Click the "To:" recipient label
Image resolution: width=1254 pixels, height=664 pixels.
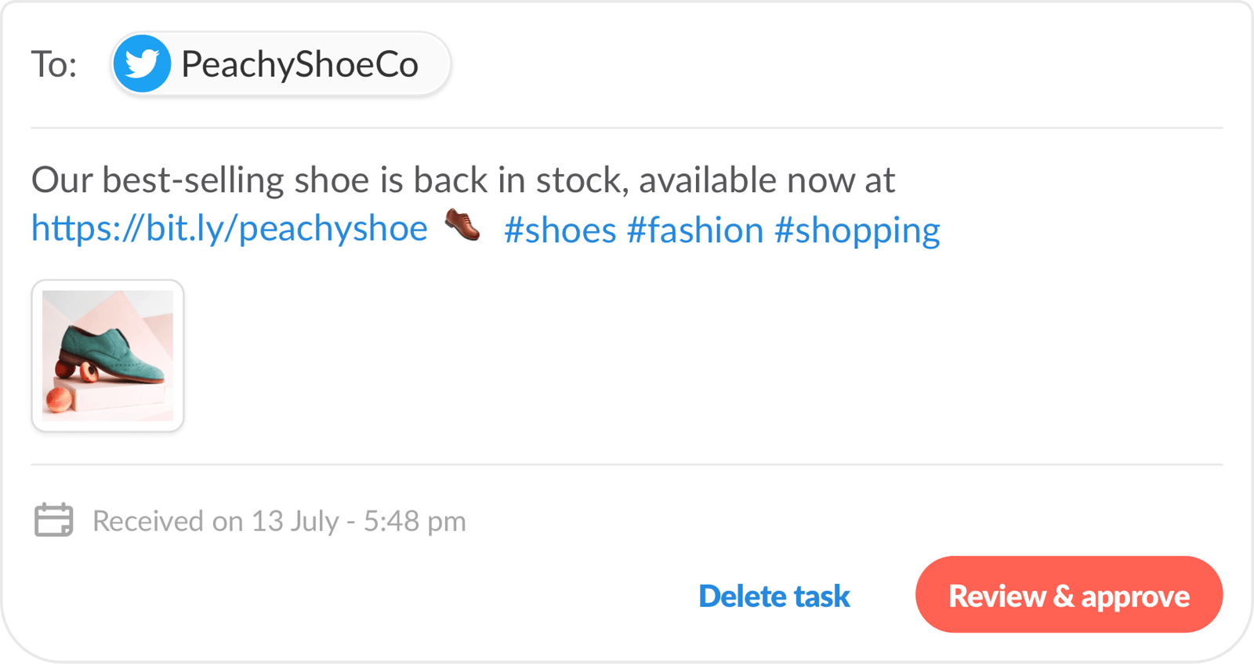tap(54, 64)
